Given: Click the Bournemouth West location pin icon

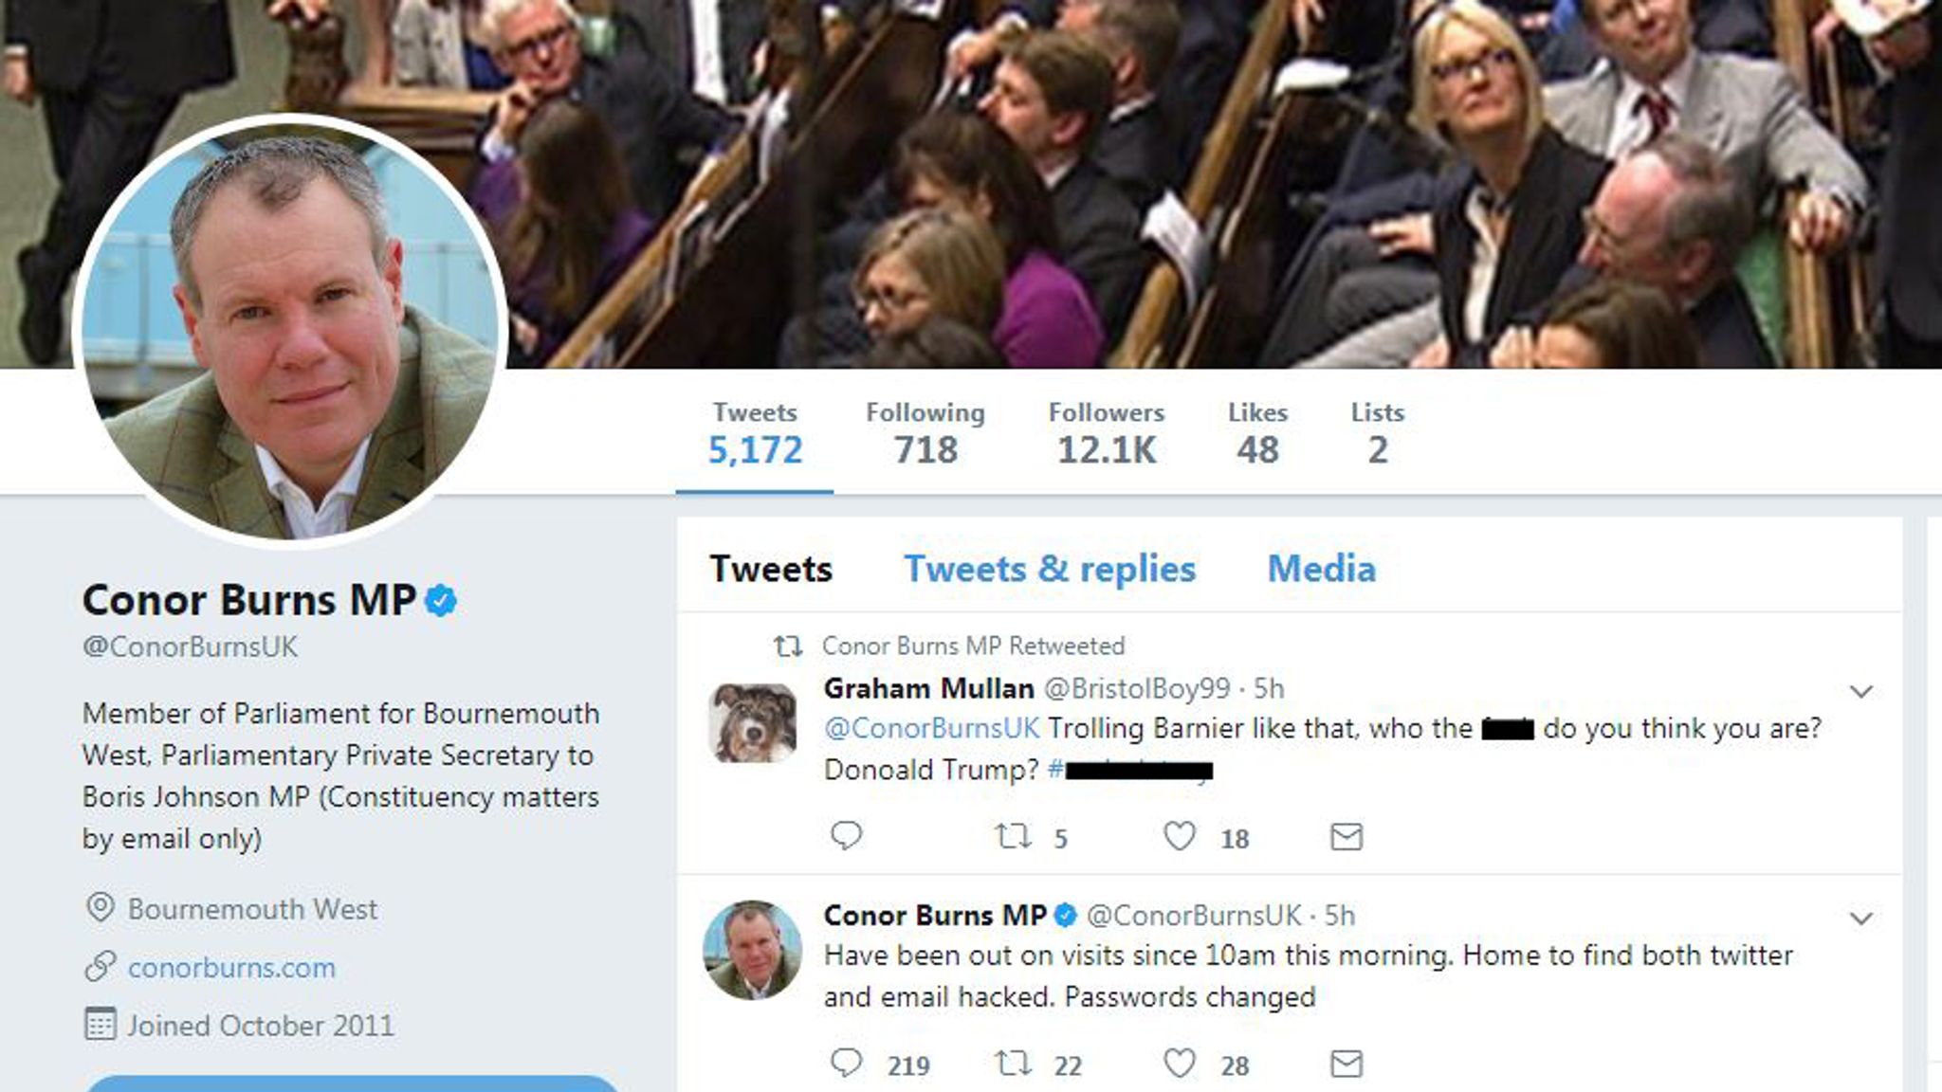Looking at the screenshot, I should (x=98, y=909).
